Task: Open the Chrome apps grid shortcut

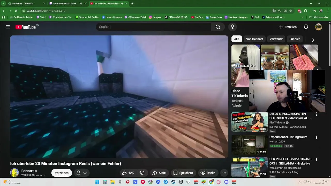Action: [3, 17]
